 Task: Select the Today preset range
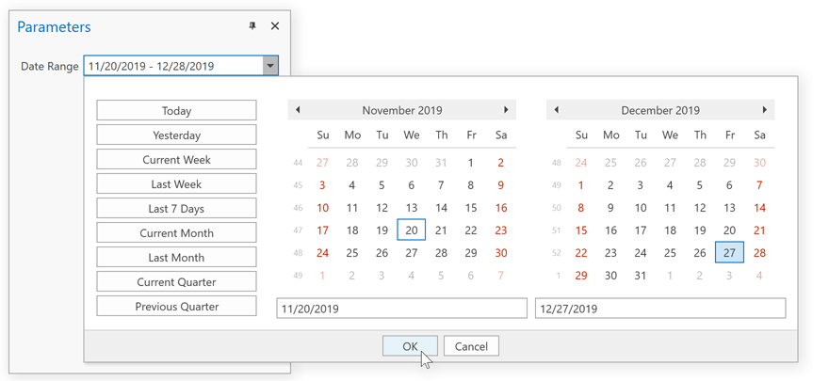tap(176, 111)
